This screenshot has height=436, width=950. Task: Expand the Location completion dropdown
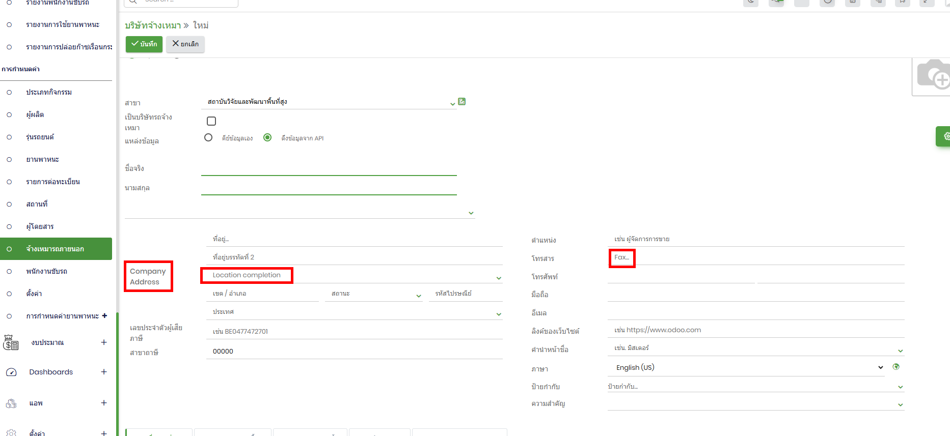[498, 278]
